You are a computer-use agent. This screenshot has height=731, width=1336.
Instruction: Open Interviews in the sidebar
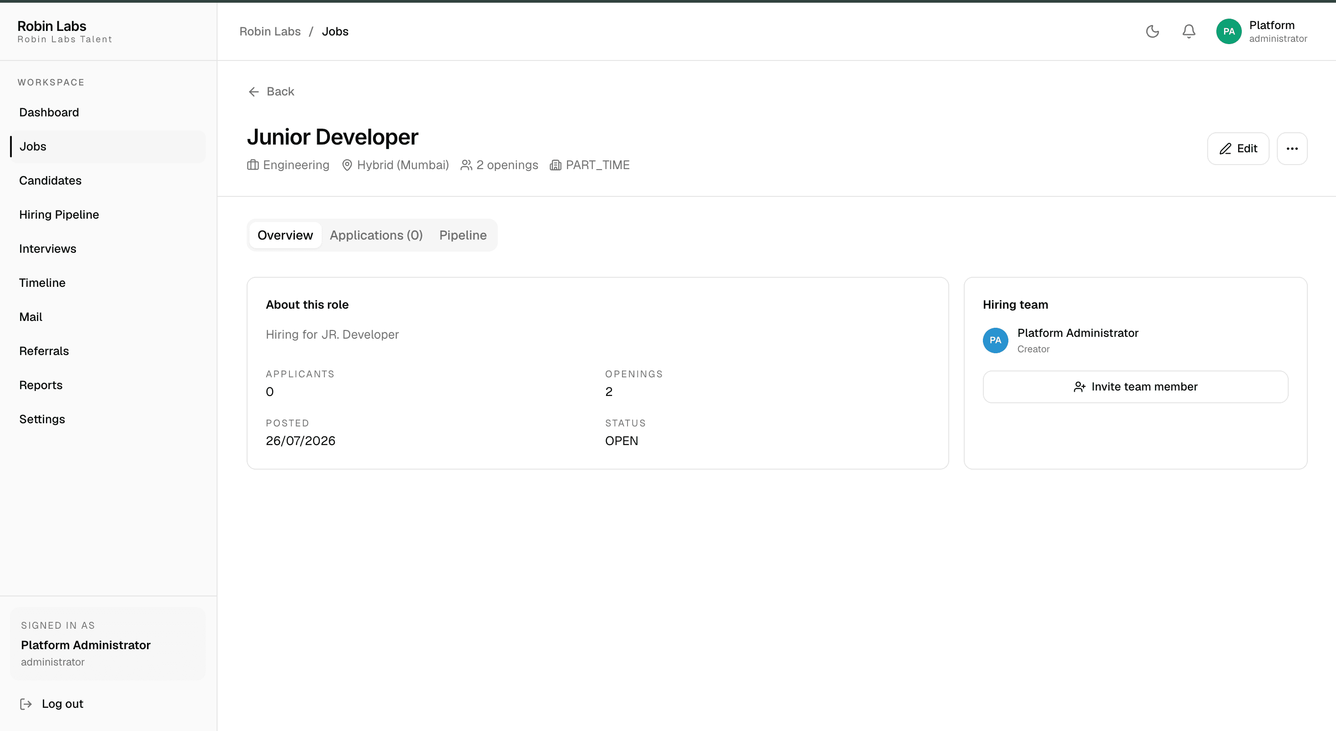(x=107, y=249)
